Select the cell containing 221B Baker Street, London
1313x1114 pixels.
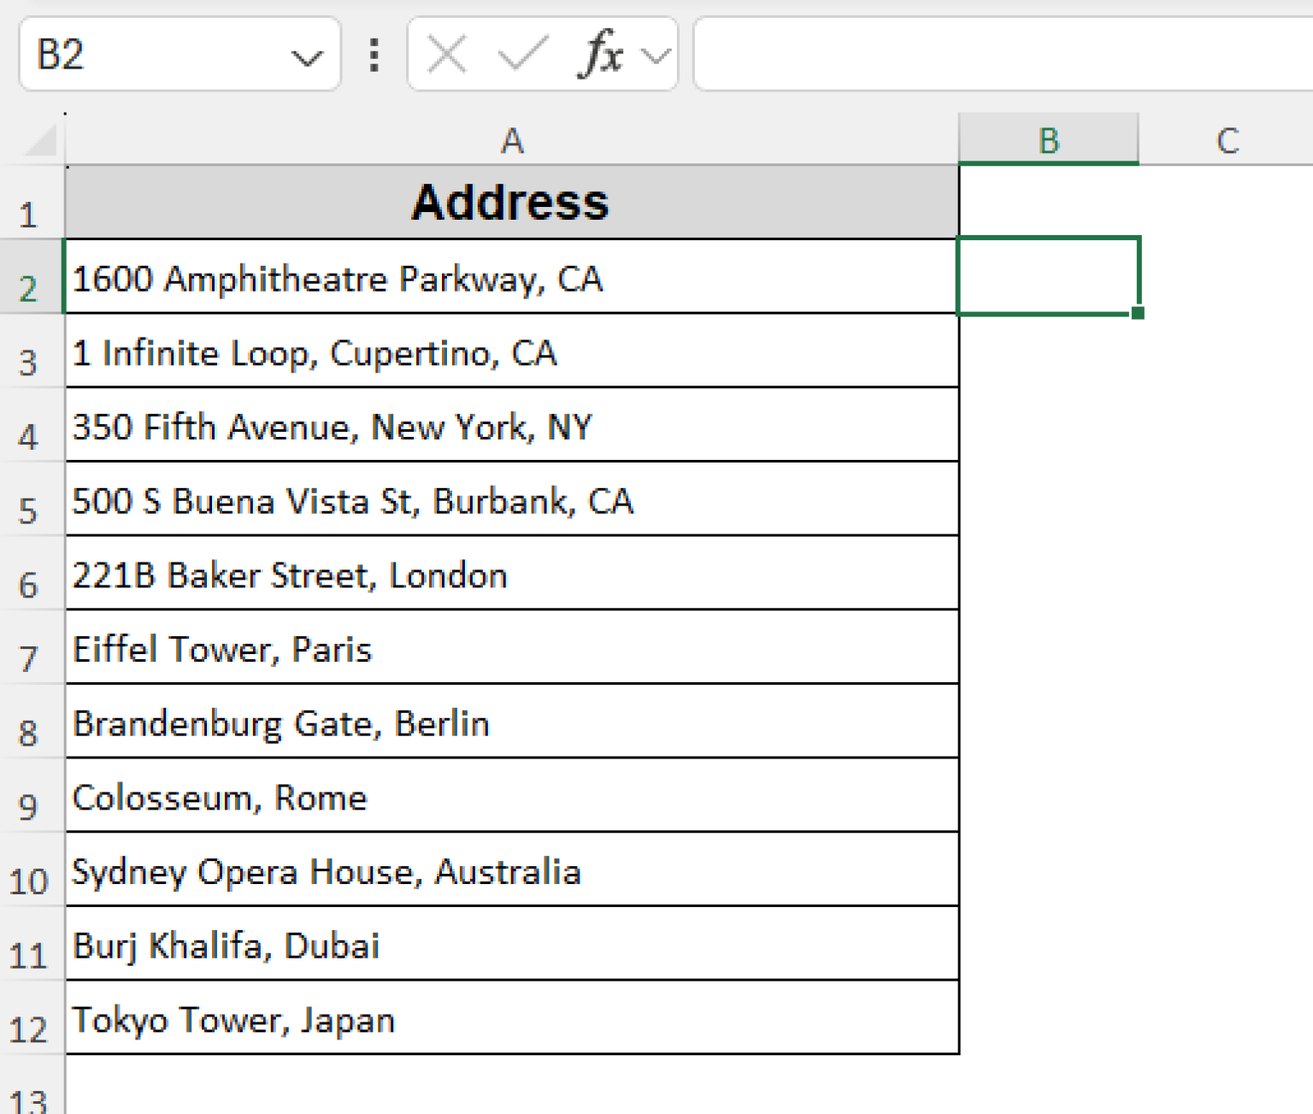click(x=511, y=575)
